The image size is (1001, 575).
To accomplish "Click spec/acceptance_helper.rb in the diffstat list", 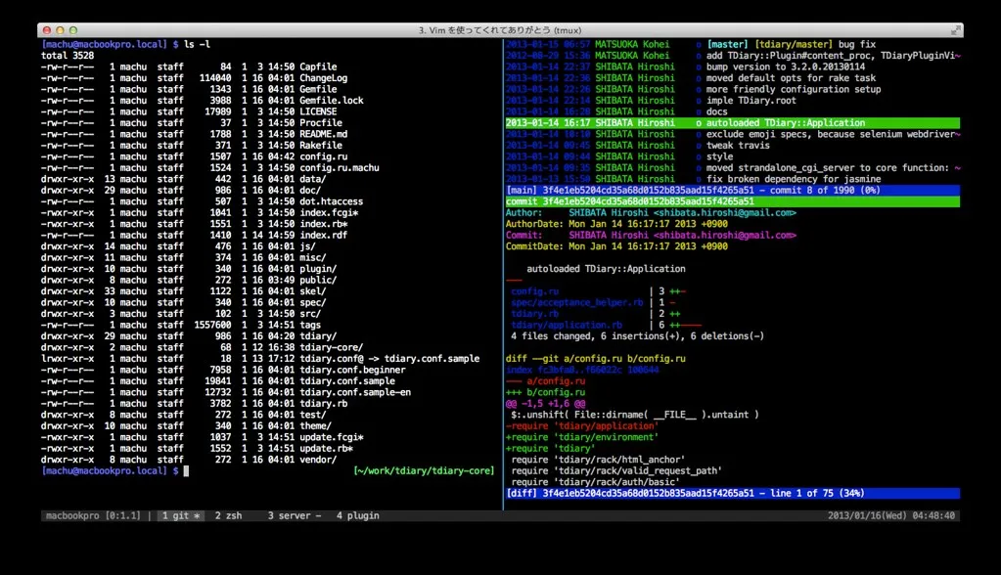I will [577, 302].
